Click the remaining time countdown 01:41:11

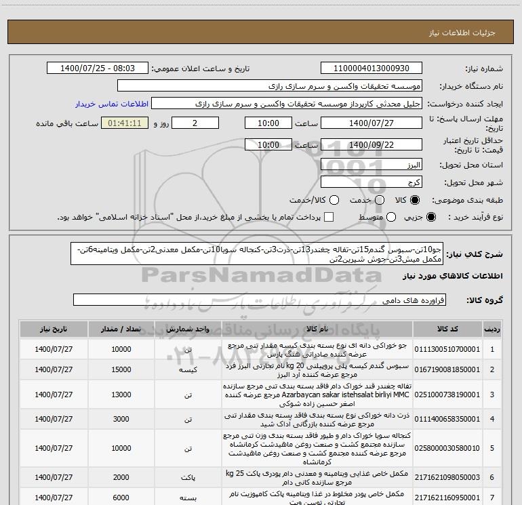125,123
